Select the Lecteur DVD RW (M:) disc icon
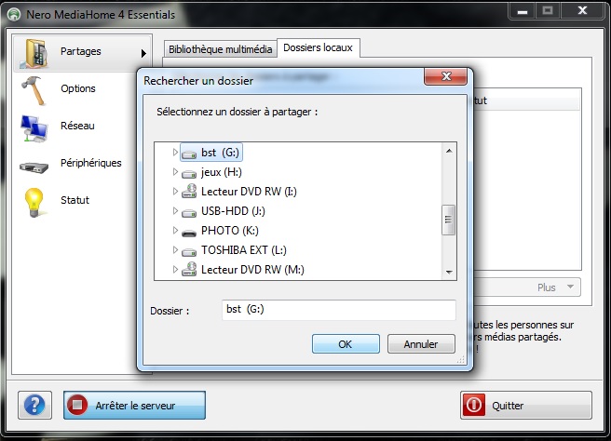The width and height of the screenshot is (611, 441). [189, 269]
